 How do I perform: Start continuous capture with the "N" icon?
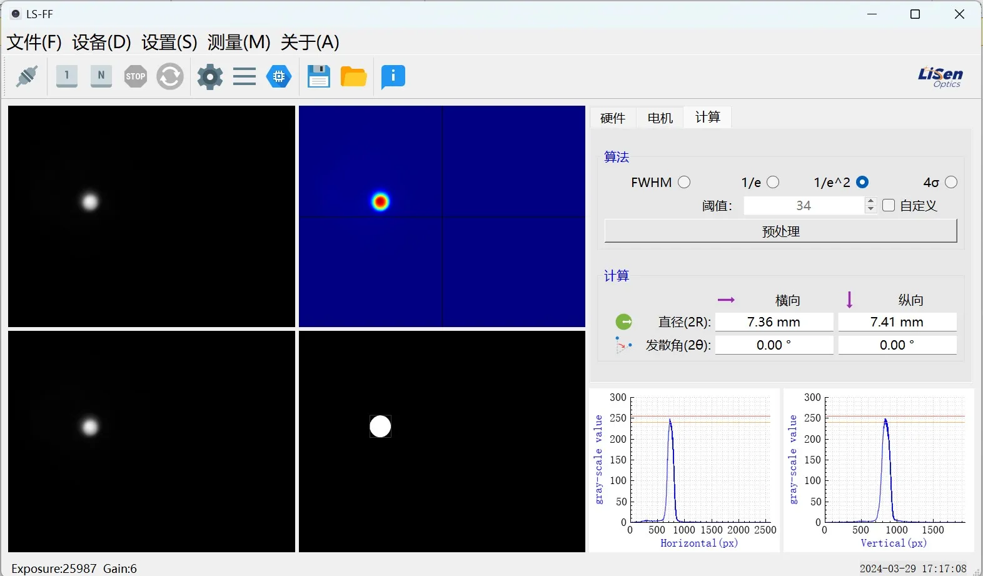101,76
